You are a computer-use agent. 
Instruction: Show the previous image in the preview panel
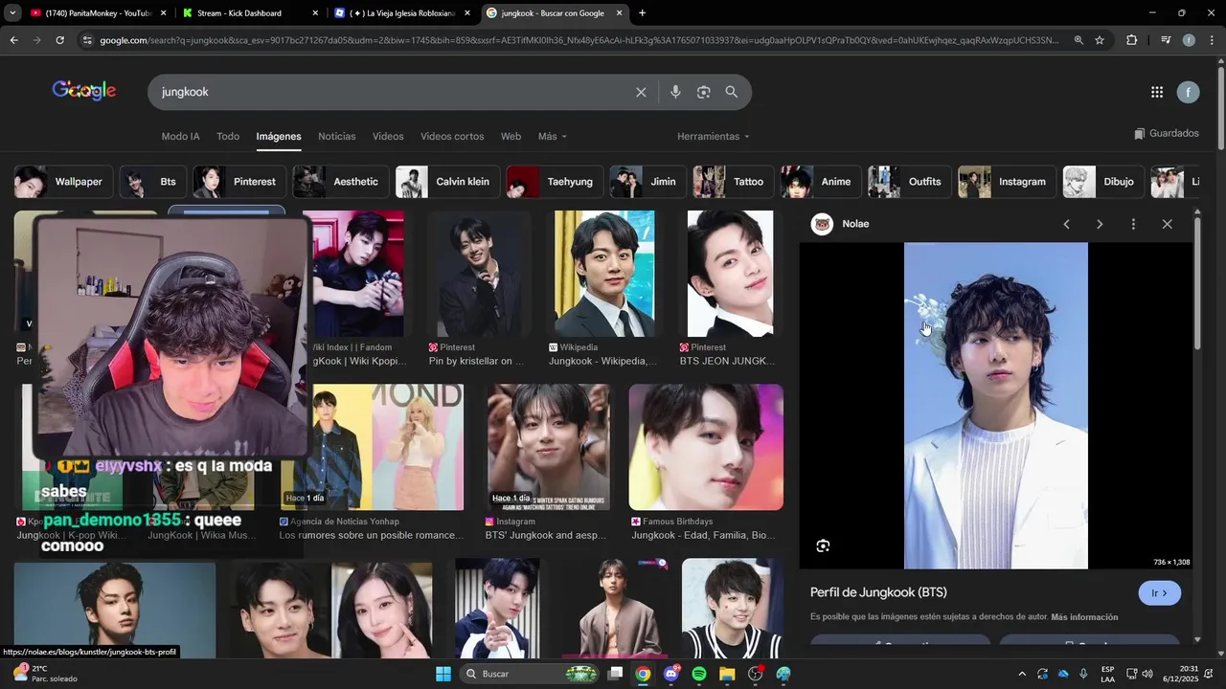coord(1066,224)
